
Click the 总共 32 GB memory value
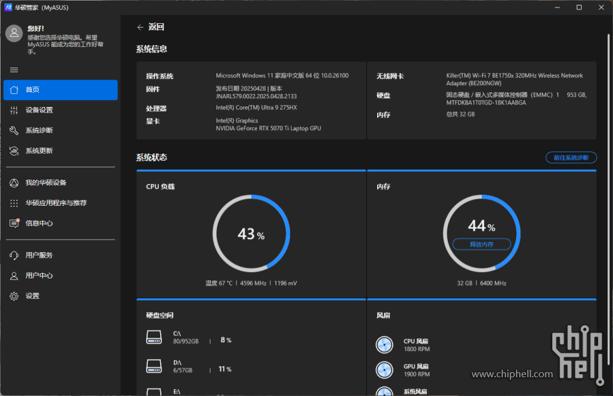tap(460, 114)
